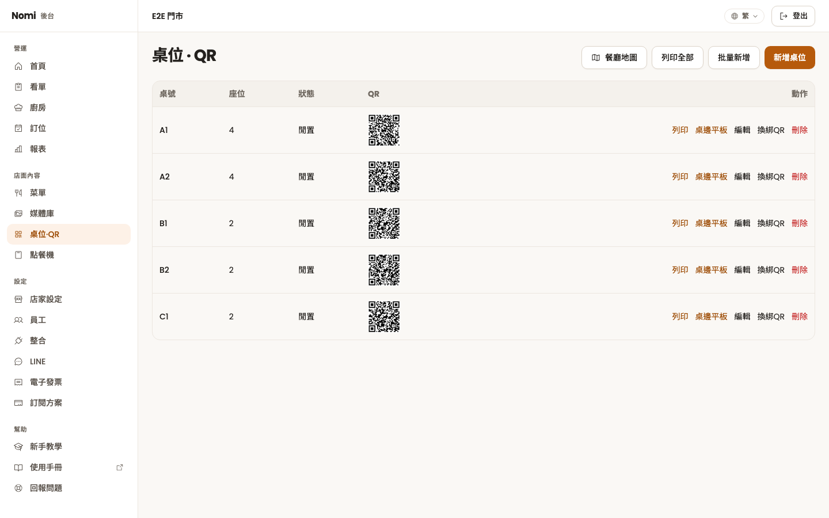This screenshot has height=518, width=829.
Task: Click the image icon beside 媒體庫
Action: [18, 214]
